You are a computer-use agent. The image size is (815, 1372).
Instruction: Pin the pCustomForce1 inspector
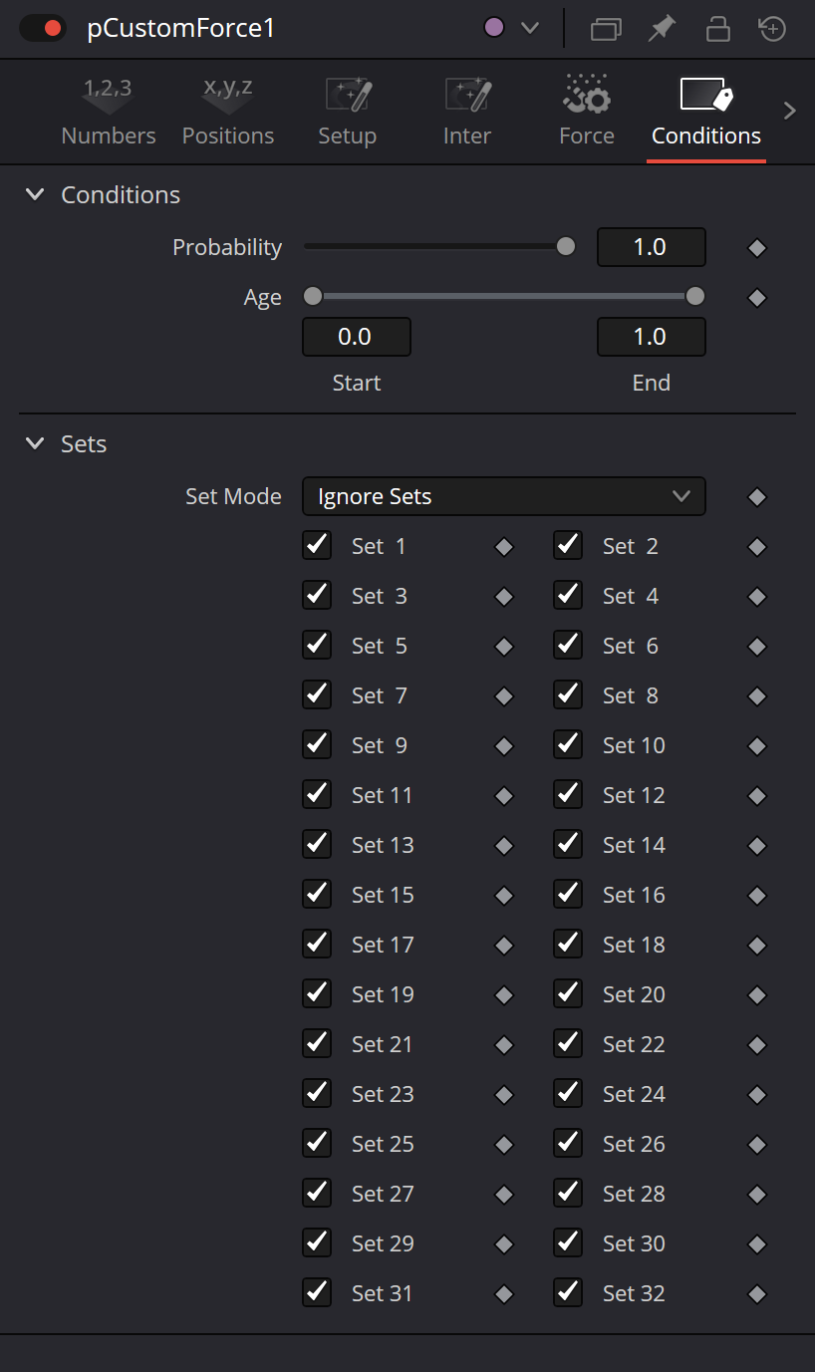point(661,29)
